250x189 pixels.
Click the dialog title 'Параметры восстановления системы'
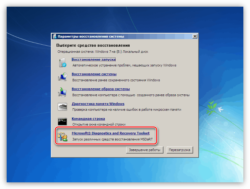91,36
